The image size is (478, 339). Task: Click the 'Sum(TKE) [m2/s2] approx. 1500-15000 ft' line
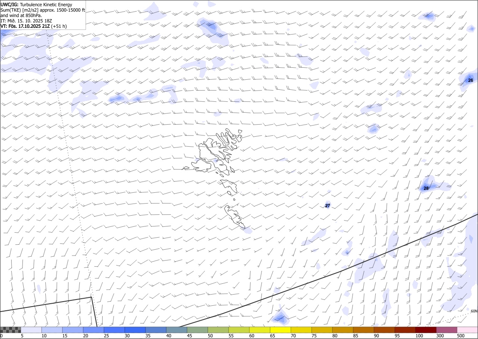43,10
